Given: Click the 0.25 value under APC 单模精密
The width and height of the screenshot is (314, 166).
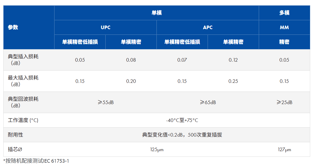Looking at the screenshot, I should click(x=233, y=80).
